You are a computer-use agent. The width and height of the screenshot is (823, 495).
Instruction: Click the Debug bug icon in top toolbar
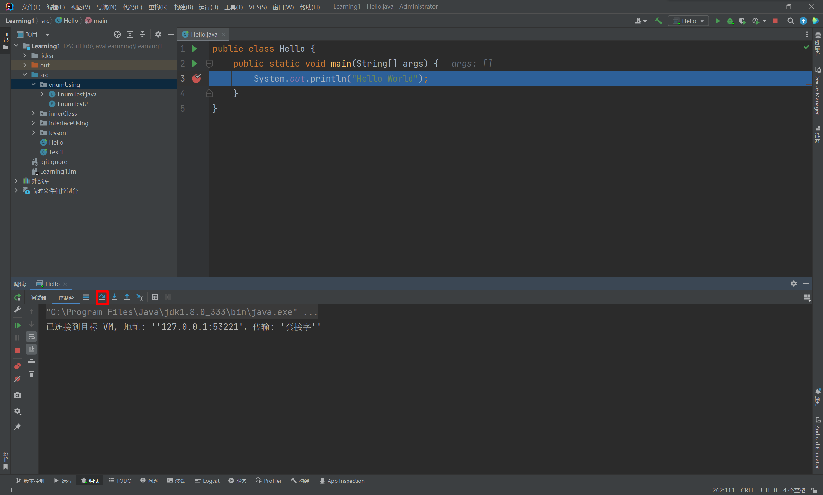pyautogui.click(x=730, y=21)
